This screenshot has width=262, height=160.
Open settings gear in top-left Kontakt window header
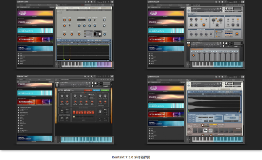88,2
